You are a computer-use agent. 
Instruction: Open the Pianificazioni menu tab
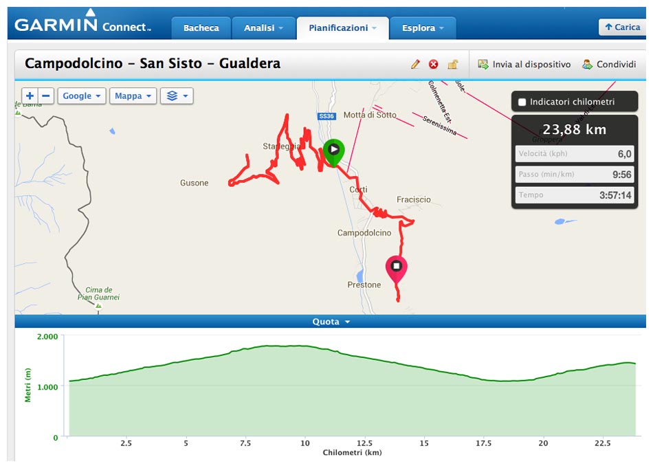point(343,28)
